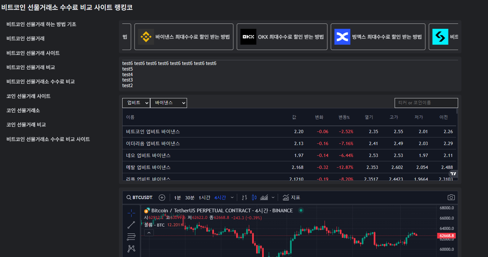Image resolution: width=488 pixels, height=257 pixels.
Task: Take a chart snapshot with camera icon
Action: coord(451,198)
